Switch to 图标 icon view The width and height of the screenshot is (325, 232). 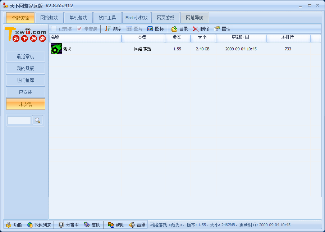coord(150,29)
